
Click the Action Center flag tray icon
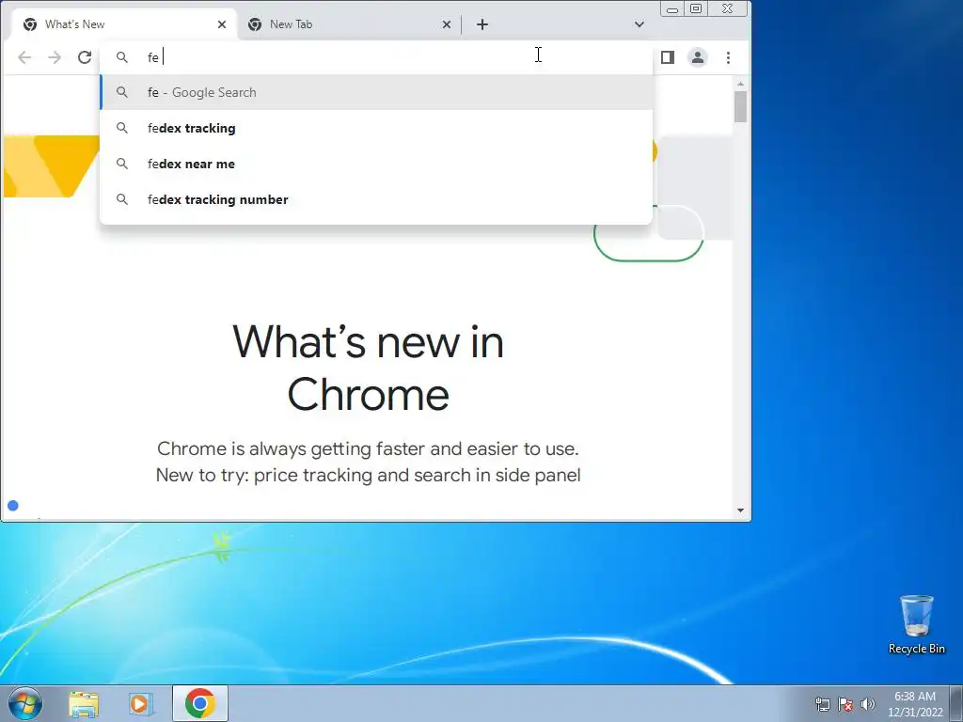point(845,704)
